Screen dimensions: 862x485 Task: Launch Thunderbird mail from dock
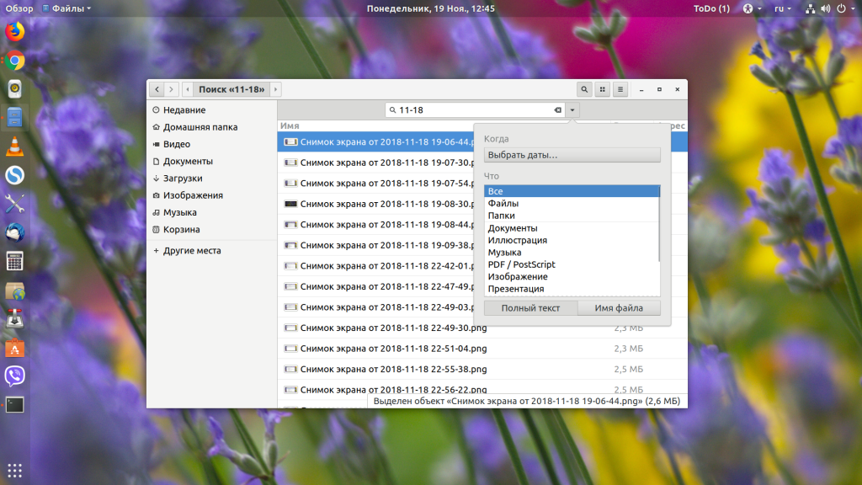[x=15, y=232]
